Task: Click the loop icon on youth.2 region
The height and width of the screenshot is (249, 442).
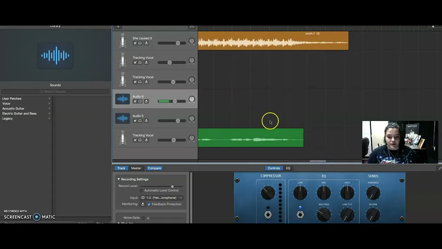Action: [x=318, y=34]
